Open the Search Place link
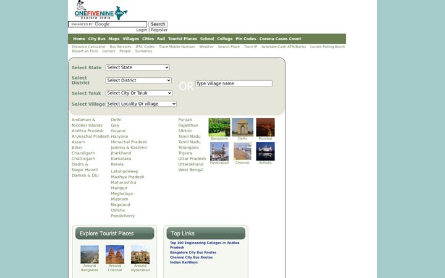445x278 pixels. (229, 47)
